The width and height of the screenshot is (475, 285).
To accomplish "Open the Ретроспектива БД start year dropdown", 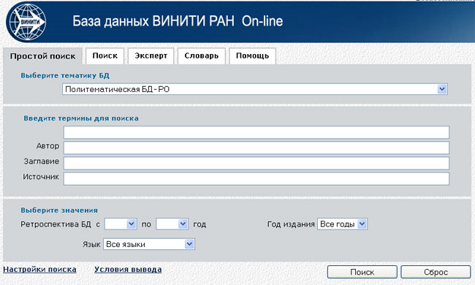I will pos(121,224).
